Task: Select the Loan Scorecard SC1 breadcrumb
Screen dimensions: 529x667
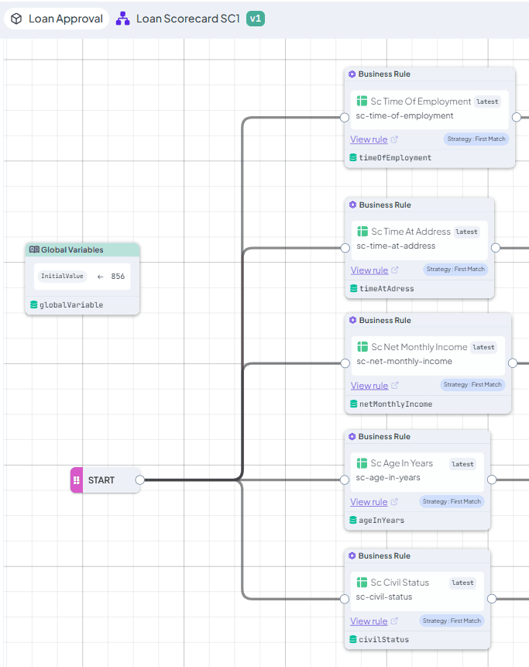Action: tap(188, 19)
